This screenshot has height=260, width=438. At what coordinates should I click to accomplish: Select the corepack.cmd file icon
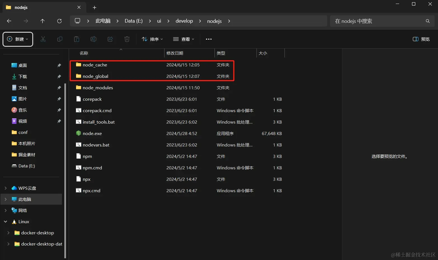click(79, 110)
